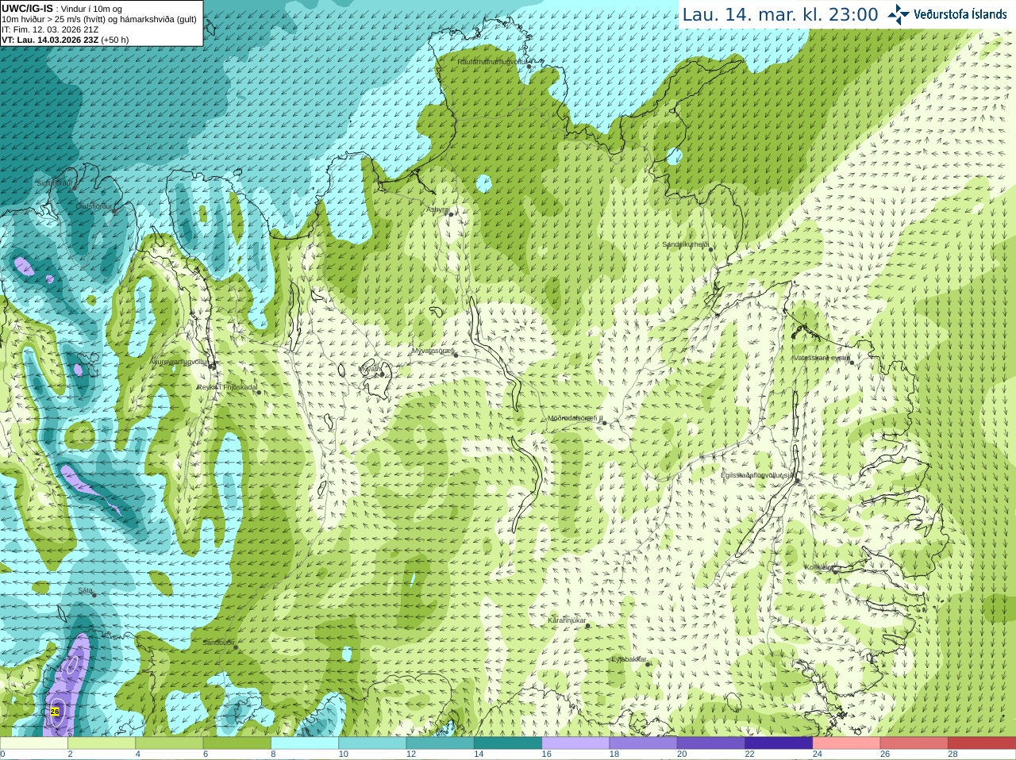The image size is (1016, 760).
Task: Click the 26–28 m/s salmon red legend swatch
Action: click(914, 743)
